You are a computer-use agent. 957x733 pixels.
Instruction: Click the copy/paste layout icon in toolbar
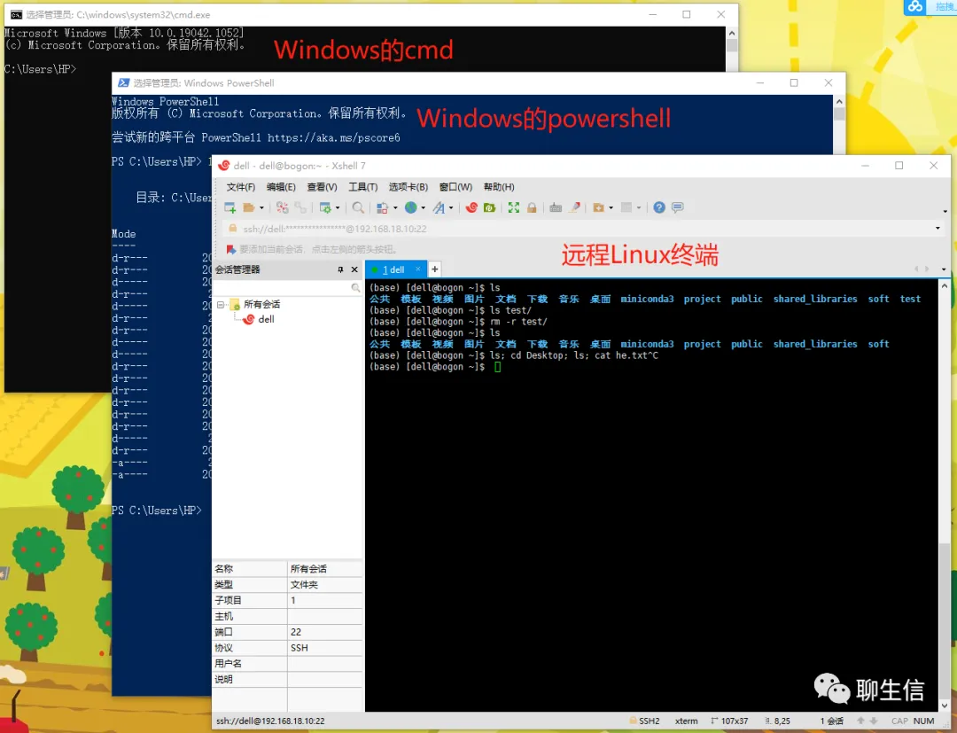pyautogui.click(x=383, y=207)
